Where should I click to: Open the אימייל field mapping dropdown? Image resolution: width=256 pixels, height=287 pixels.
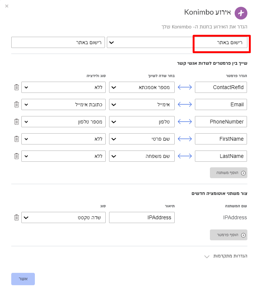coord(142,104)
